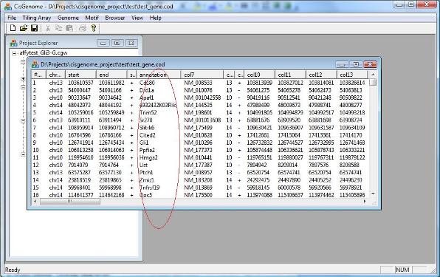Select the Ppfia2 annotation cell
This screenshot has height=277, width=440.
coord(147,150)
